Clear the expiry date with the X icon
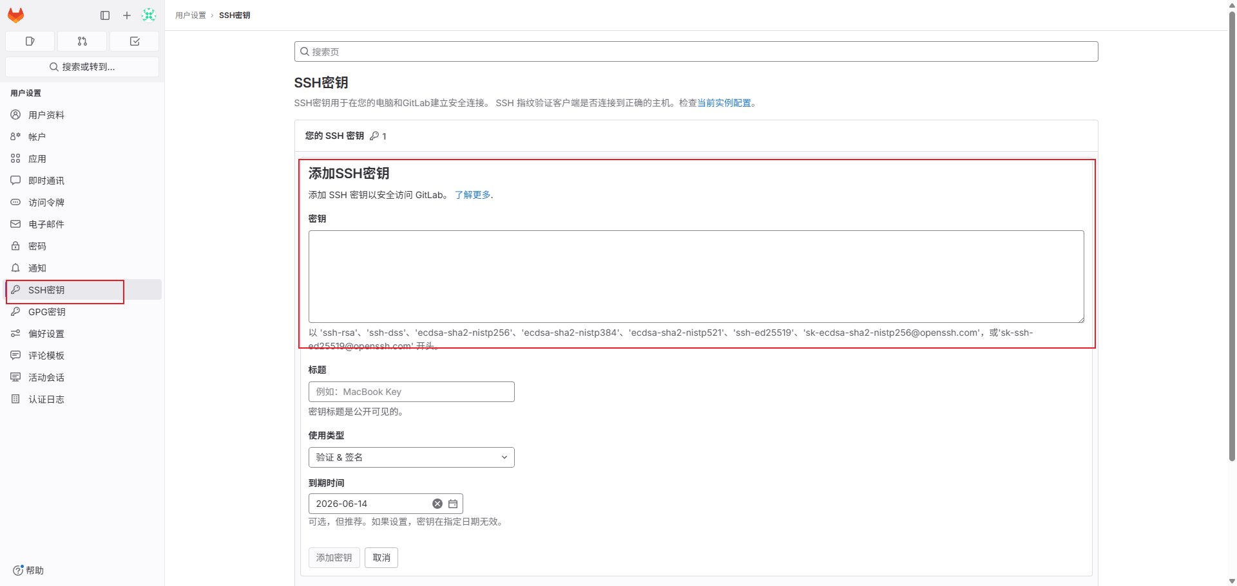Screen dimensions: 1237x586 (x=437, y=504)
